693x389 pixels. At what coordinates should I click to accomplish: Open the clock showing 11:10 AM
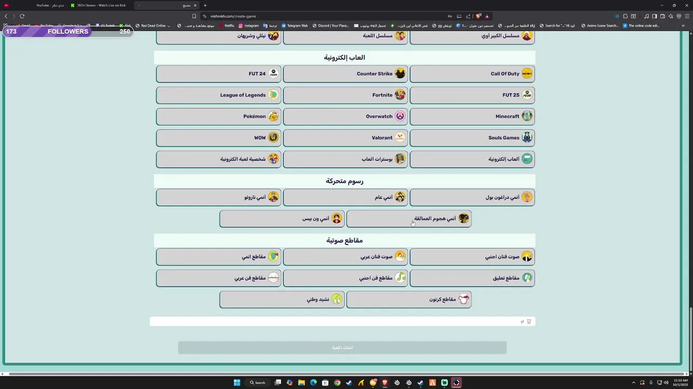[679, 383]
